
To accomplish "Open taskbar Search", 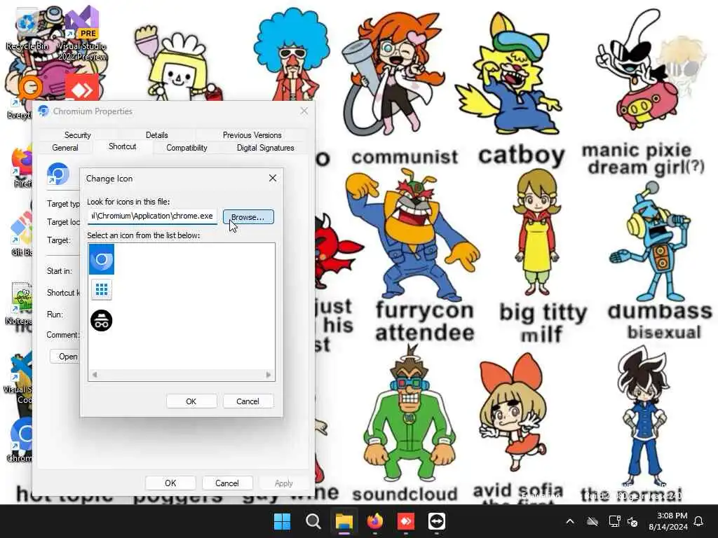I will [313, 521].
